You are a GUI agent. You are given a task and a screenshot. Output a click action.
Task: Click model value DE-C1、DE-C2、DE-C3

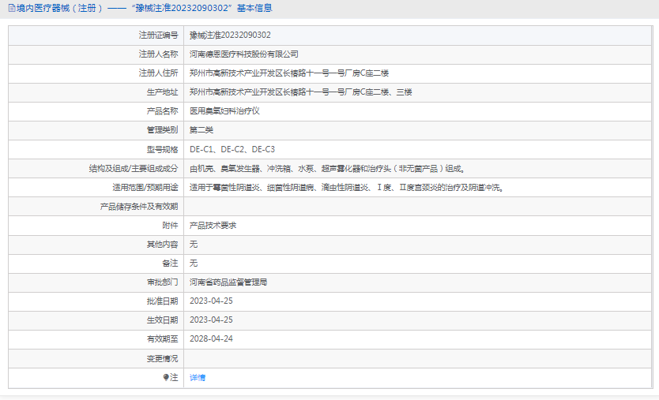coord(232,149)
